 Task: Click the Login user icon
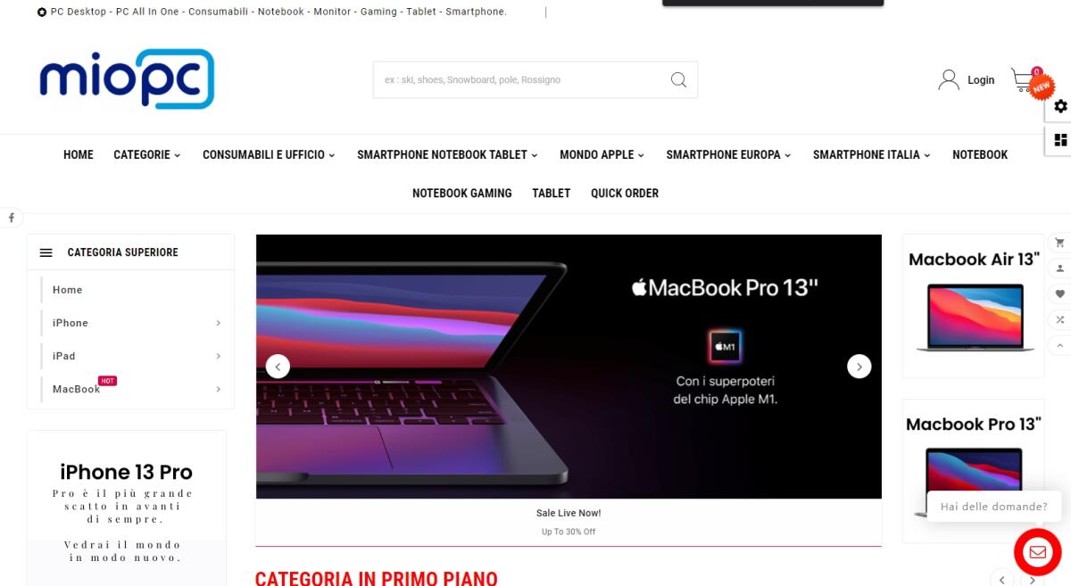click(949, 80)
